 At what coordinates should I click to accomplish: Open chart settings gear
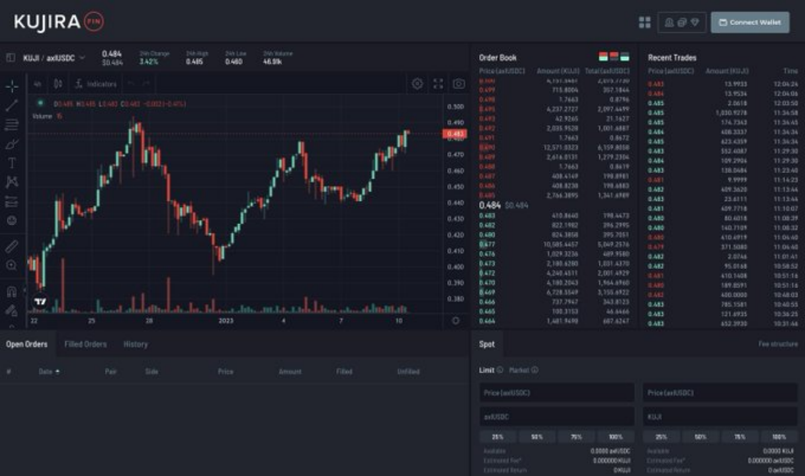tap(417, 84)
